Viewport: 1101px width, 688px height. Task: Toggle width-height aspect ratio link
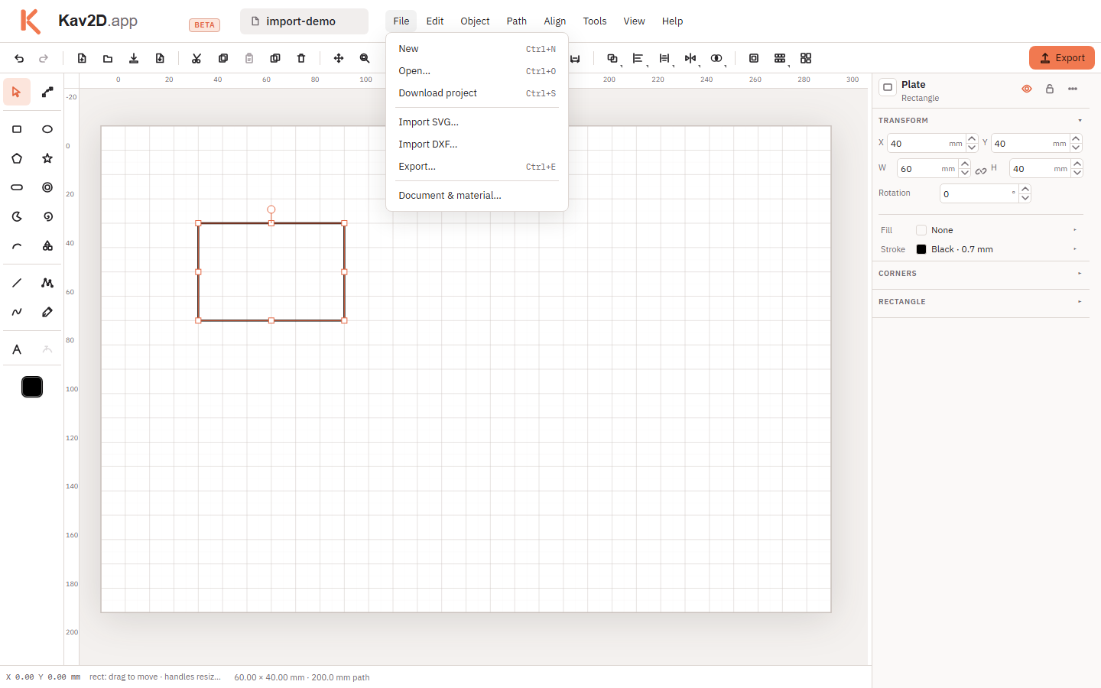point(981,170)
